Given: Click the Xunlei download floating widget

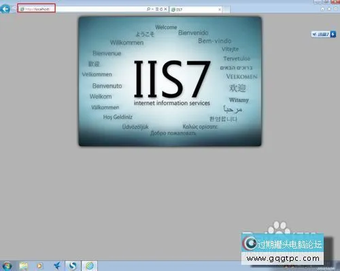Looking at the screenshot, I should 324,34.
